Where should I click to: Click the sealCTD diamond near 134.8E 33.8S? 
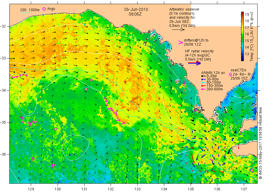185,82
